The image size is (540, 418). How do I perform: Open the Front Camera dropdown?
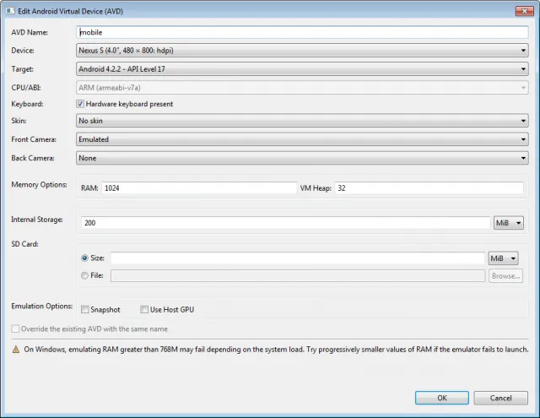[x=302, y=139]
